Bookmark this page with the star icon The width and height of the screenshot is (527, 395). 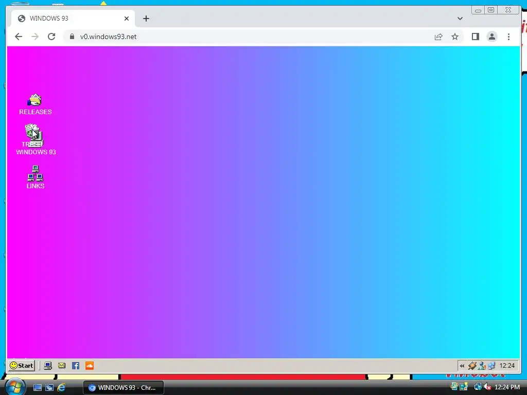[455, 37]
